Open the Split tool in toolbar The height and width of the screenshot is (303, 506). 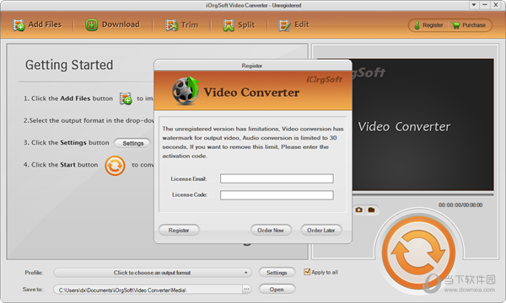239,24
